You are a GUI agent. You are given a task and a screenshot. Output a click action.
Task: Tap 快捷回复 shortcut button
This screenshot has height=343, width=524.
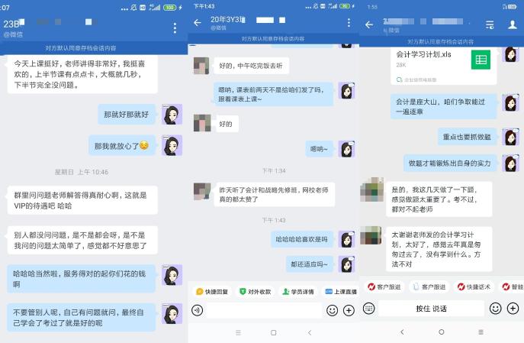(x=212, y=292)
